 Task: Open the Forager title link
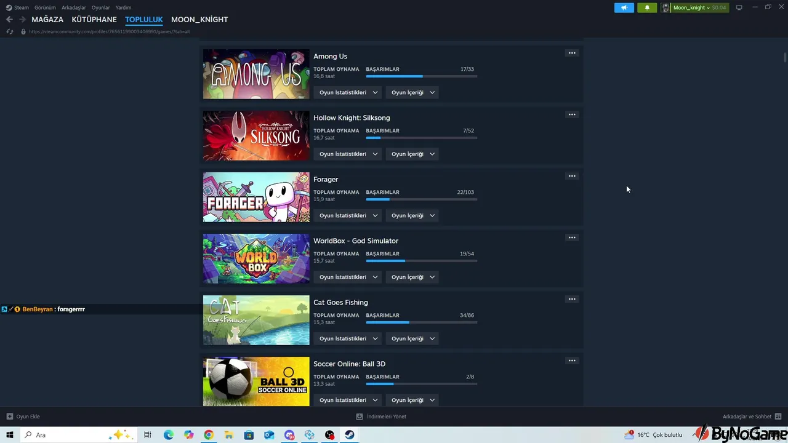click(x=326, y=179)
